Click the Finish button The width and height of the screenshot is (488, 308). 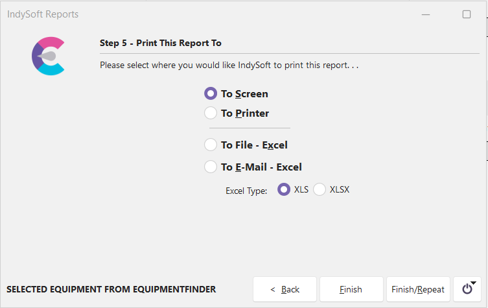[x=351, y=289]
